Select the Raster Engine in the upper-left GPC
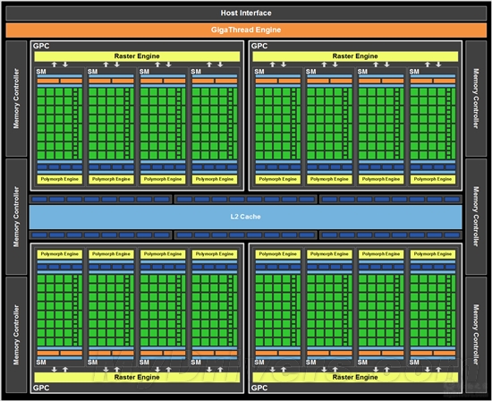The image size is (492, 401). coord(137,56)
